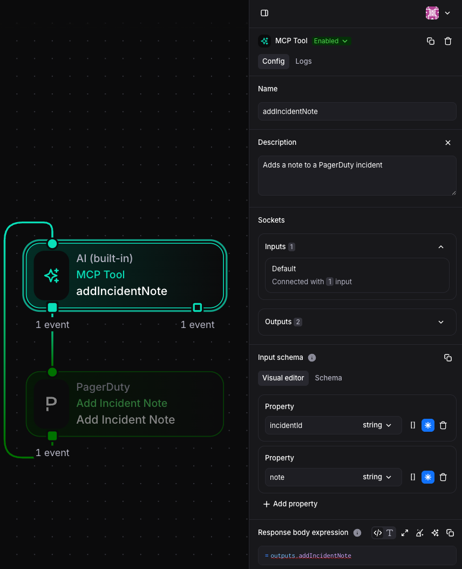462x569 pixels.
Task: Click Add property to create a new field
Action: (290, 504)
